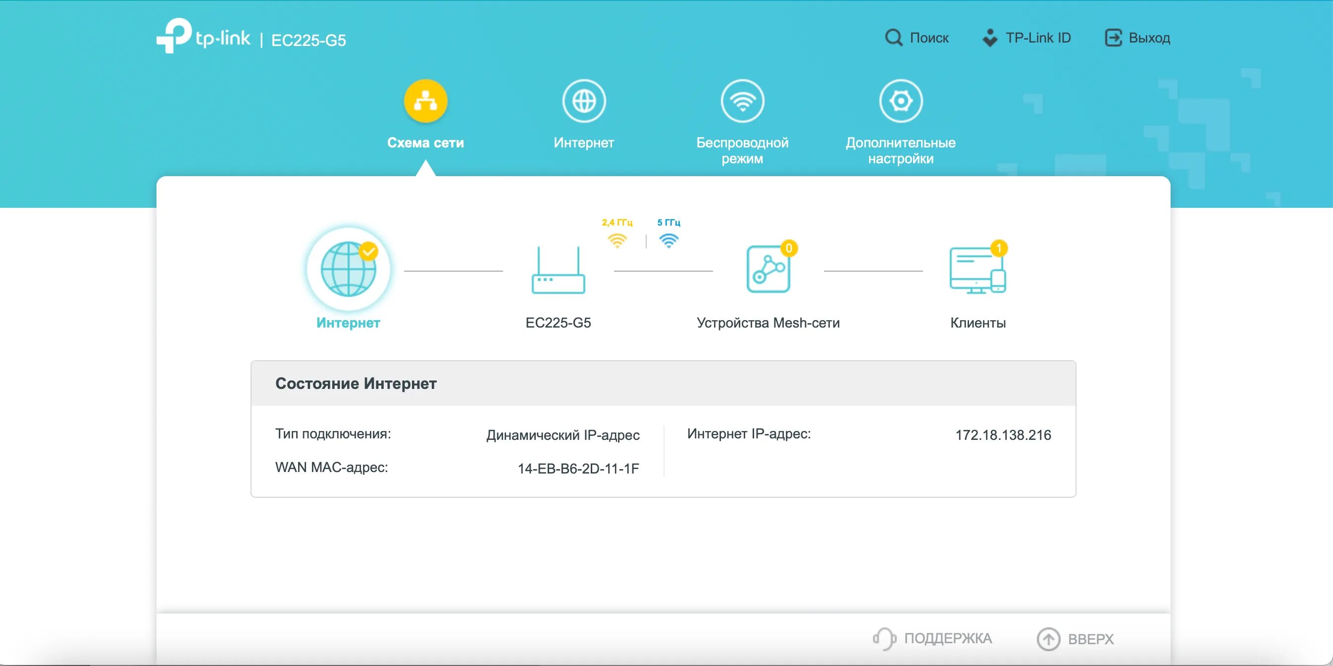Open the Internet globe tab icon

pyautogui.click(x=584, y=101)
